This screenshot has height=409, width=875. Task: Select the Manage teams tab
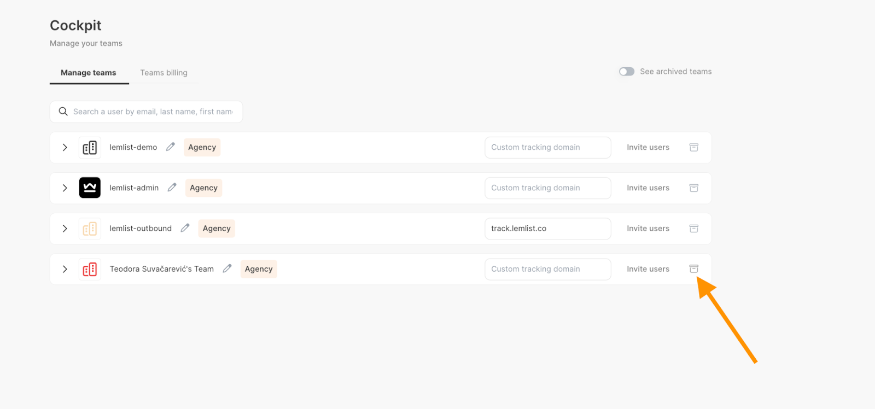89,73
